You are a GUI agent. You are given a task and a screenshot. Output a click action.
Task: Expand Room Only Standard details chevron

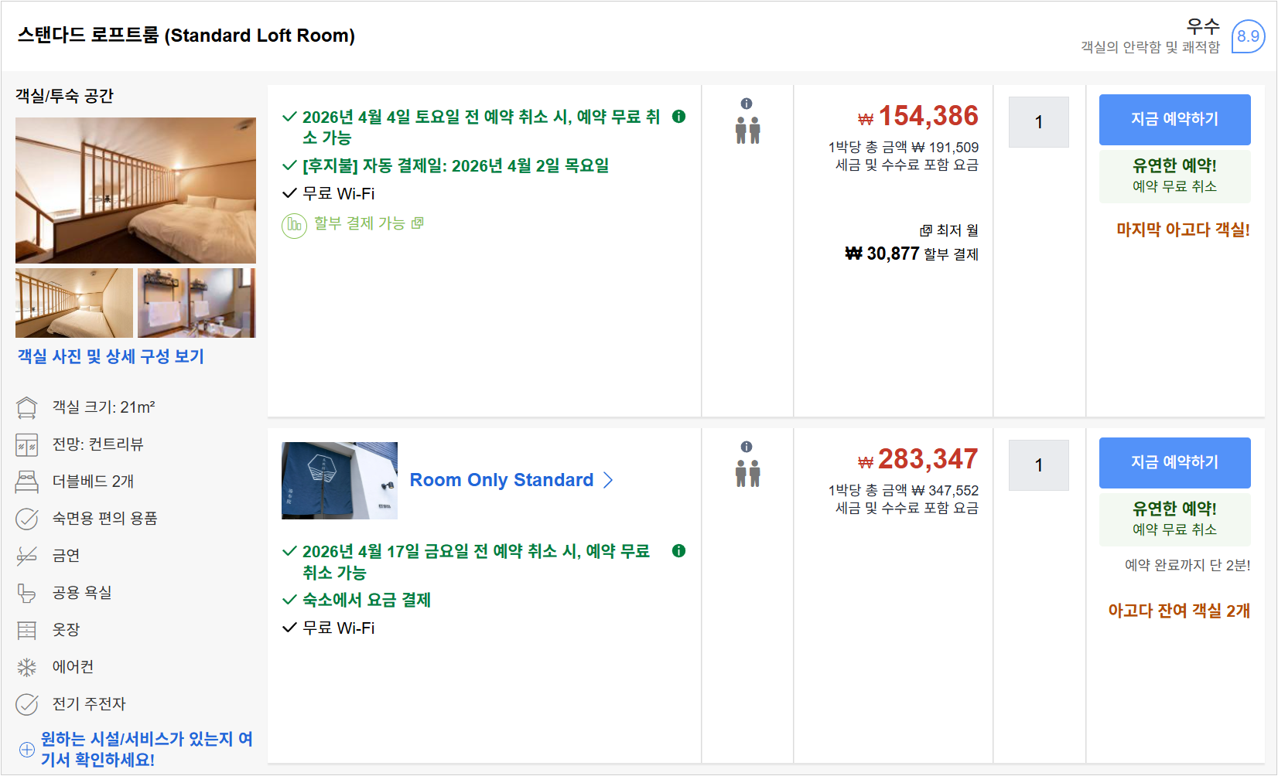click(x=608, y=480)
